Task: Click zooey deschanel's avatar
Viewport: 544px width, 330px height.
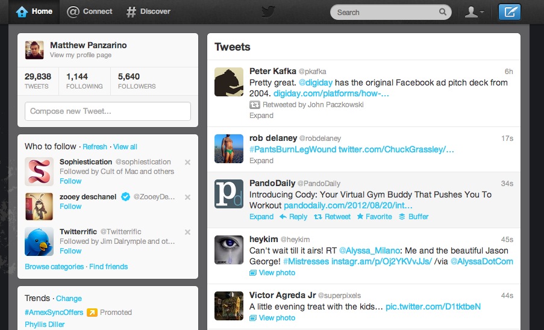Action: coord(39,207)
